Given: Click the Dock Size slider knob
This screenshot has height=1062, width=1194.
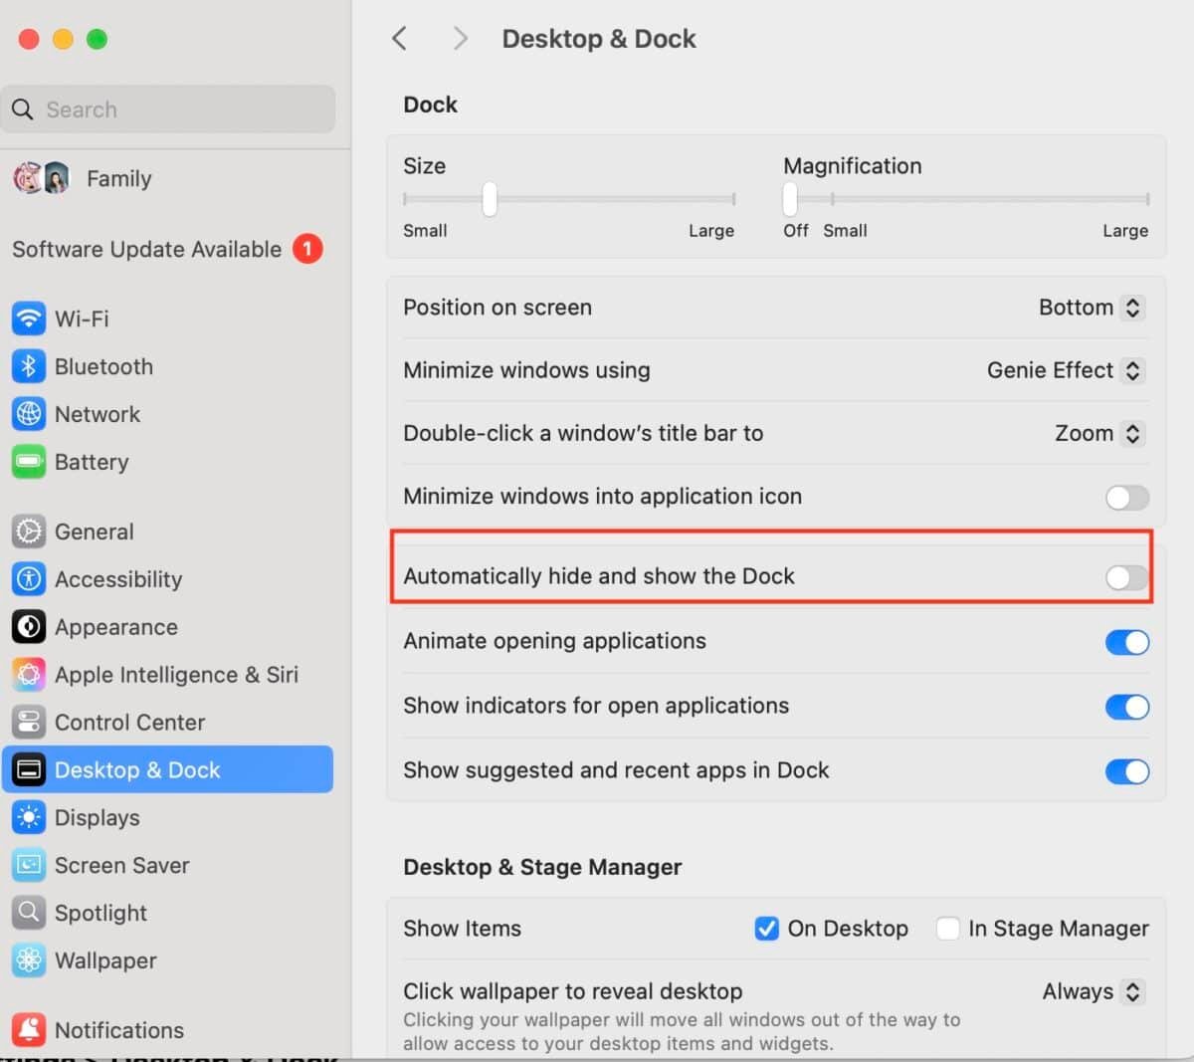Looking at the screenshot, I should [490, 199].
